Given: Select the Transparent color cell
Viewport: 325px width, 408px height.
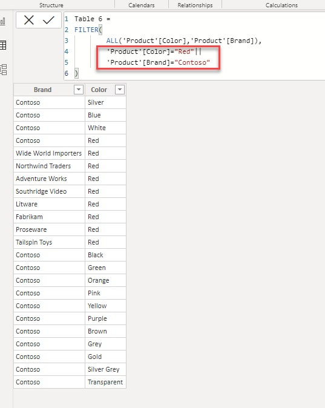Looking at the screenshot, I should [105, 383].
